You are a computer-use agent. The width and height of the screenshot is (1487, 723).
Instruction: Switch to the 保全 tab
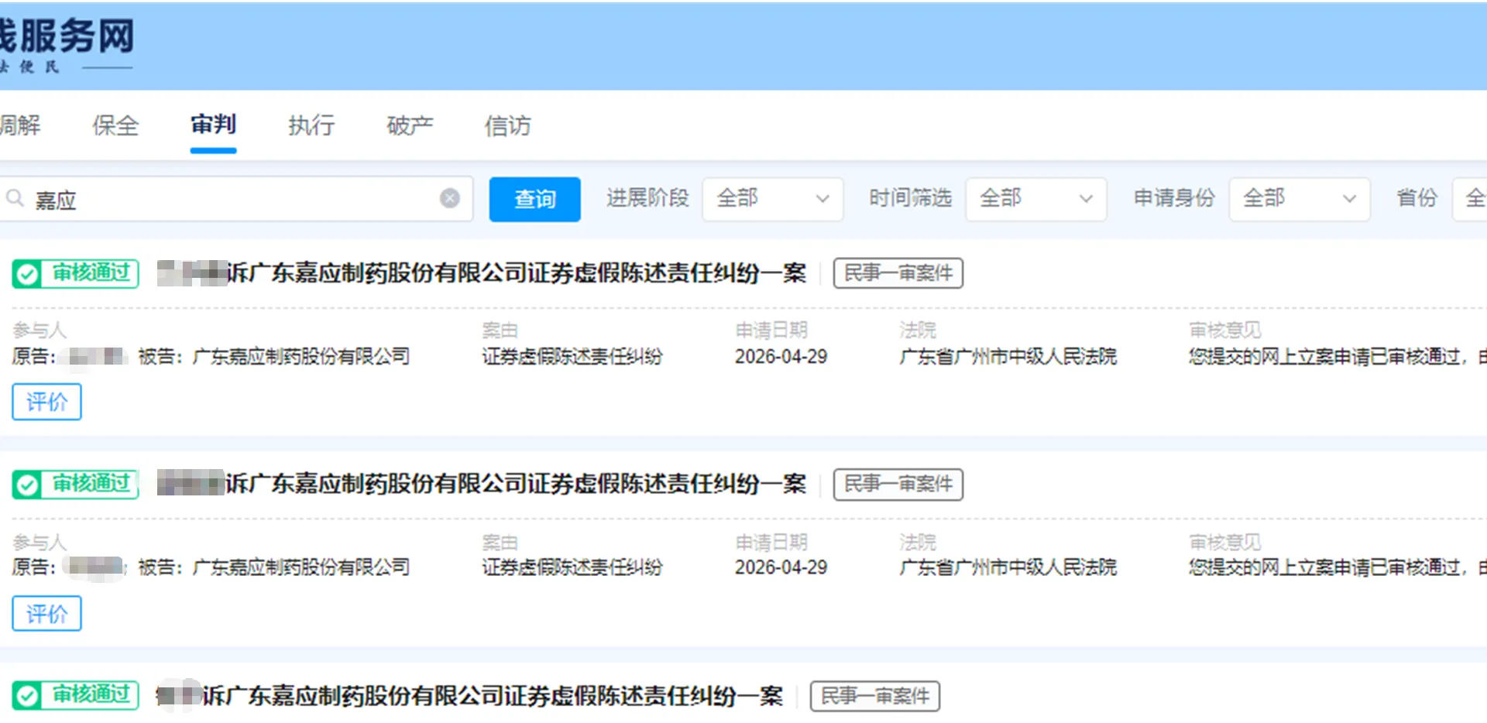[115, 125]
